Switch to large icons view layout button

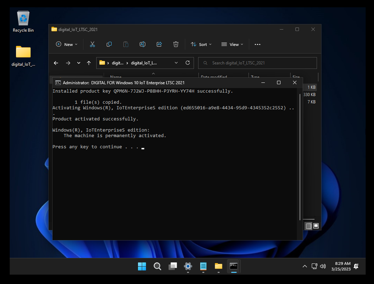[316, 226]
